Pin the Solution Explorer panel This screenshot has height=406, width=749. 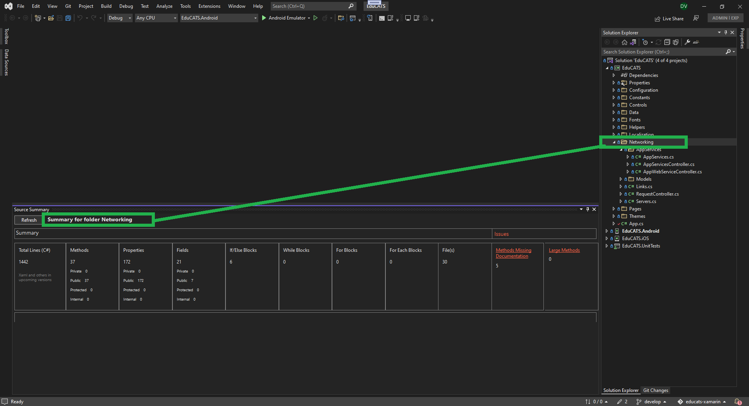[x=726, y=32]
